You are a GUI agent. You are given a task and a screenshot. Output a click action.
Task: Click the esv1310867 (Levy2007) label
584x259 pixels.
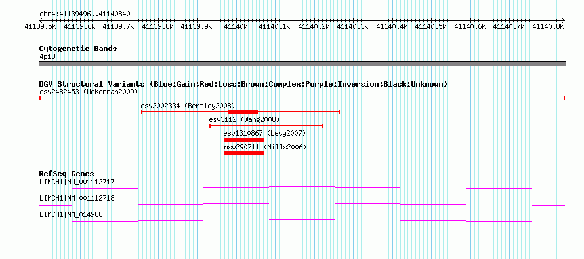264,133
